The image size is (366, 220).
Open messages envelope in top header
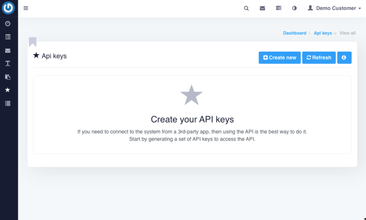(262, 8)
